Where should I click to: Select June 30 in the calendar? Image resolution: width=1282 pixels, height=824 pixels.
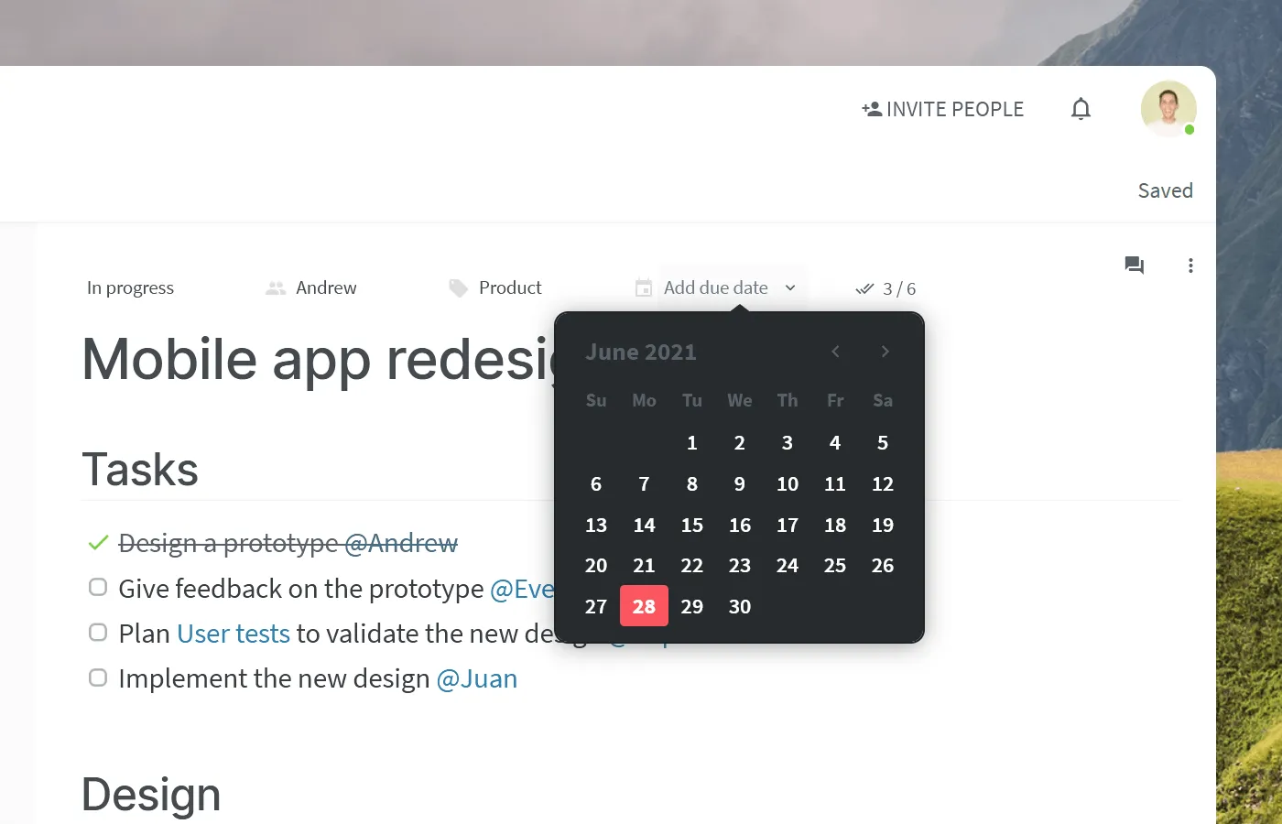click(740, 606)
